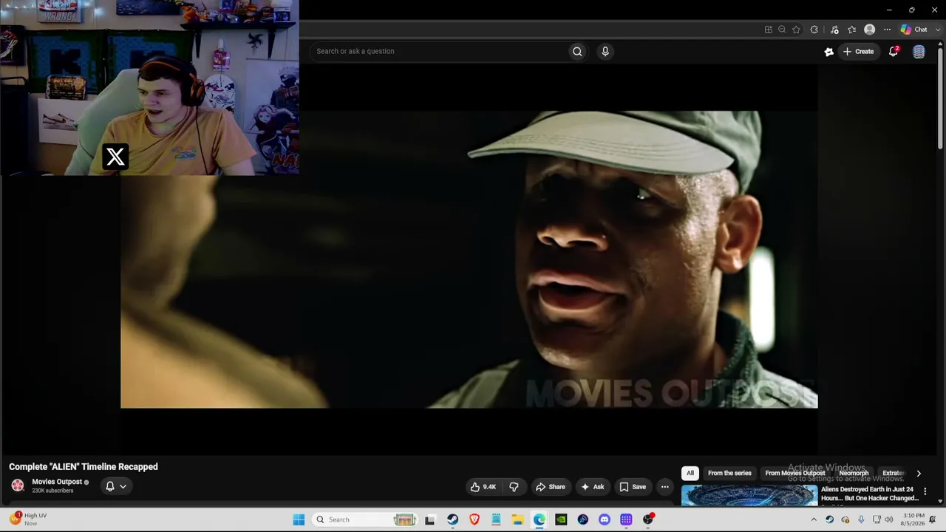Viewport: 946px width, 532px height.
Task: Open the NVIDIA app from the taskbar
Action: point(561,519)
